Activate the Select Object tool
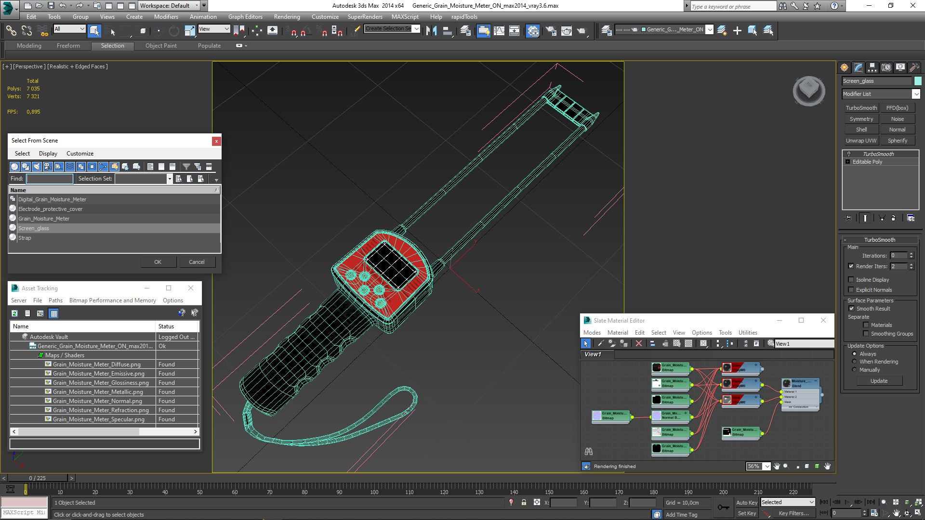This screenshot has width=925, height=520. coord(94,31)
